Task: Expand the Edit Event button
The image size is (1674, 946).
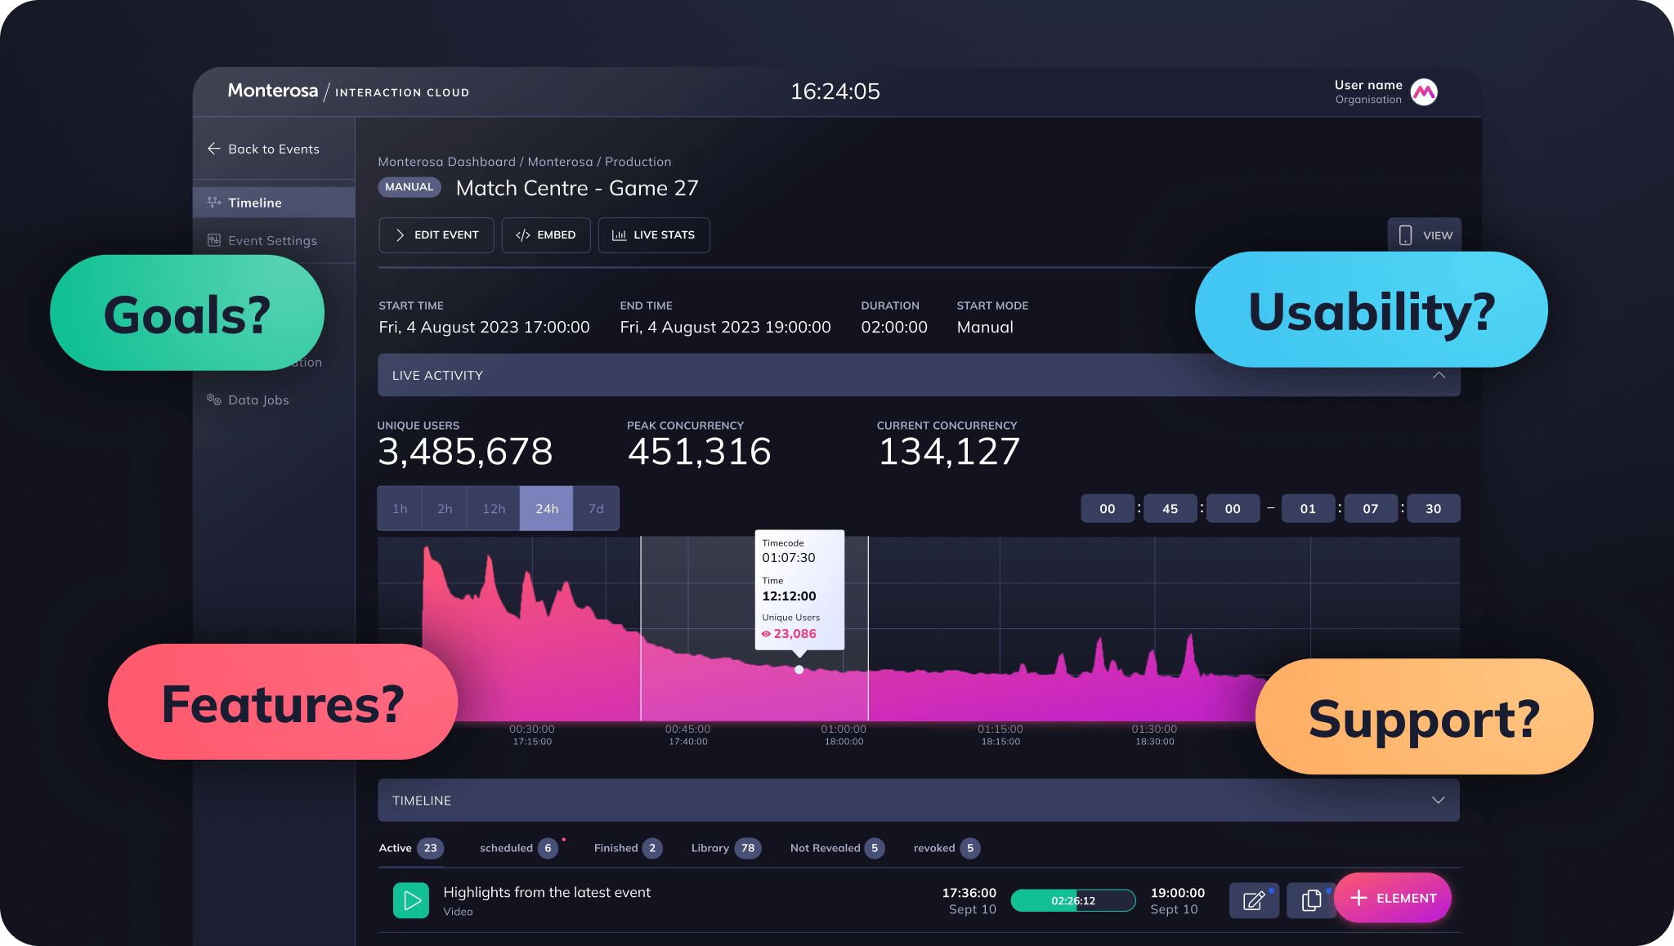Action: tap(436, 235)
